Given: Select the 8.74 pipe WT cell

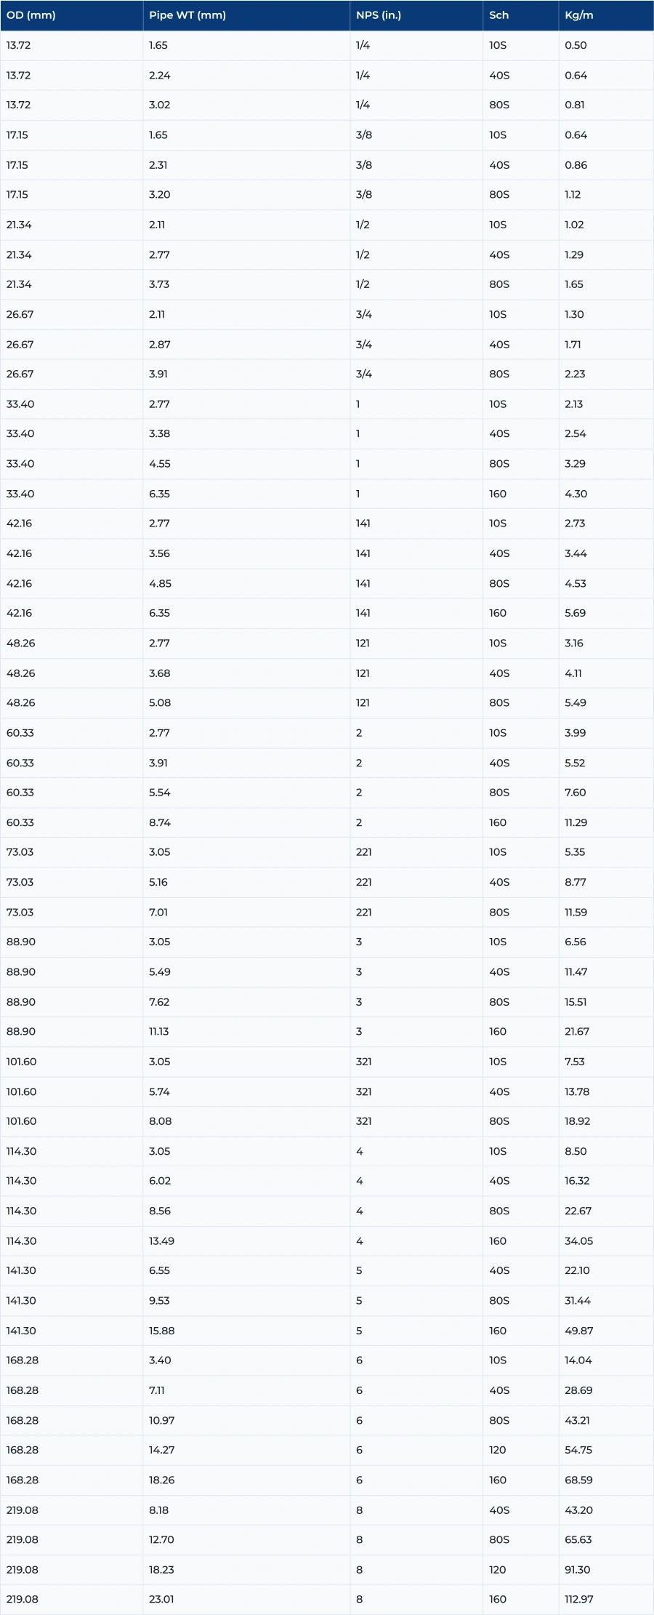Looking at the screenshot, I should [160, 822].
